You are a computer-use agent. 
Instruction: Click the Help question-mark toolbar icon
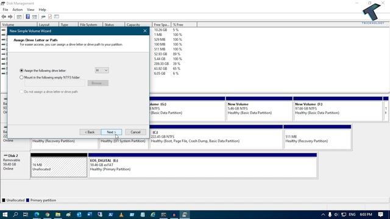click(x=27, y=16)
